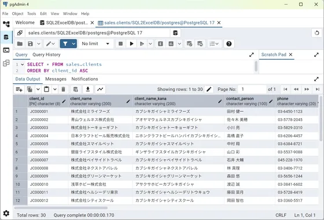
Task: Maximize the Data Output panel
Action: tap(316, 79)
